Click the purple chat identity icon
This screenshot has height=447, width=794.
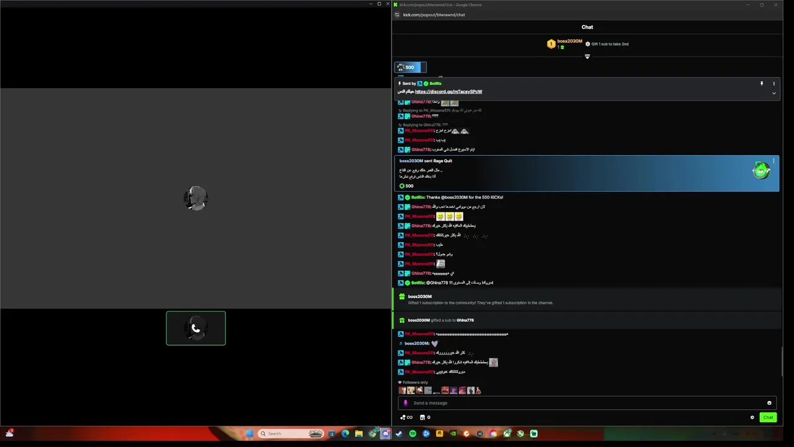(406, 403)
